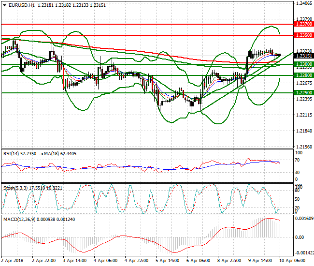Click the 1.22500 green level label

(x=304, y=92)
